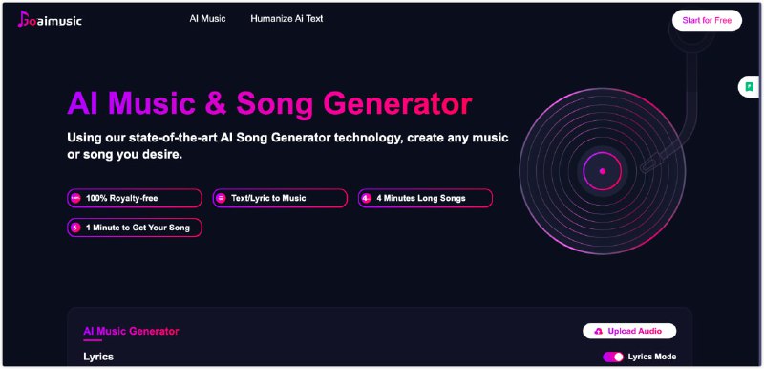Toggle the Lyrics Mode switch

click(613, 358)
